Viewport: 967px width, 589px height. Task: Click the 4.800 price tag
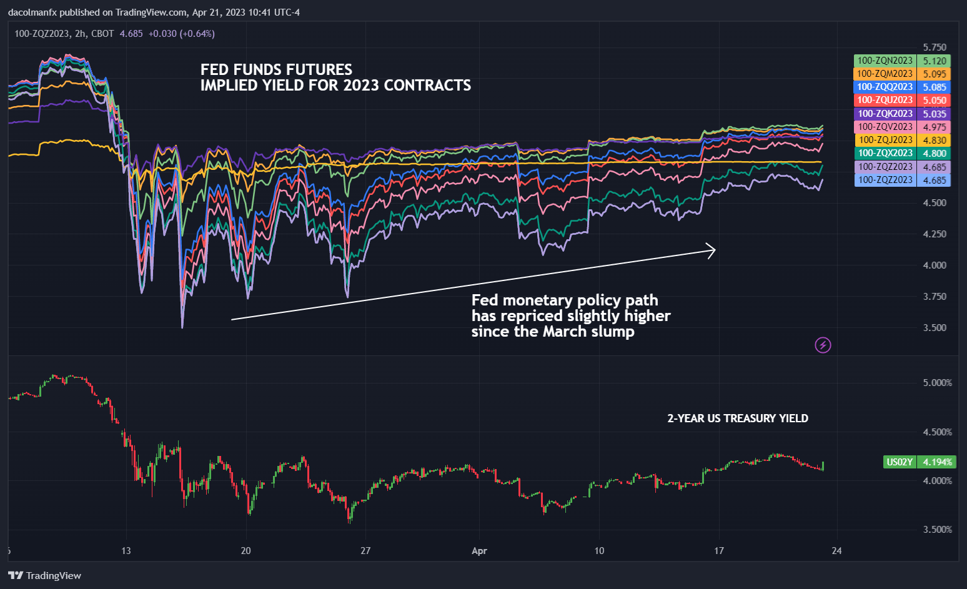coord(934,153)
